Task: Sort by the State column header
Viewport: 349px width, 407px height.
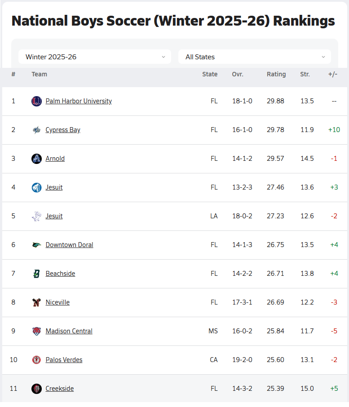Action: (210, 74)
